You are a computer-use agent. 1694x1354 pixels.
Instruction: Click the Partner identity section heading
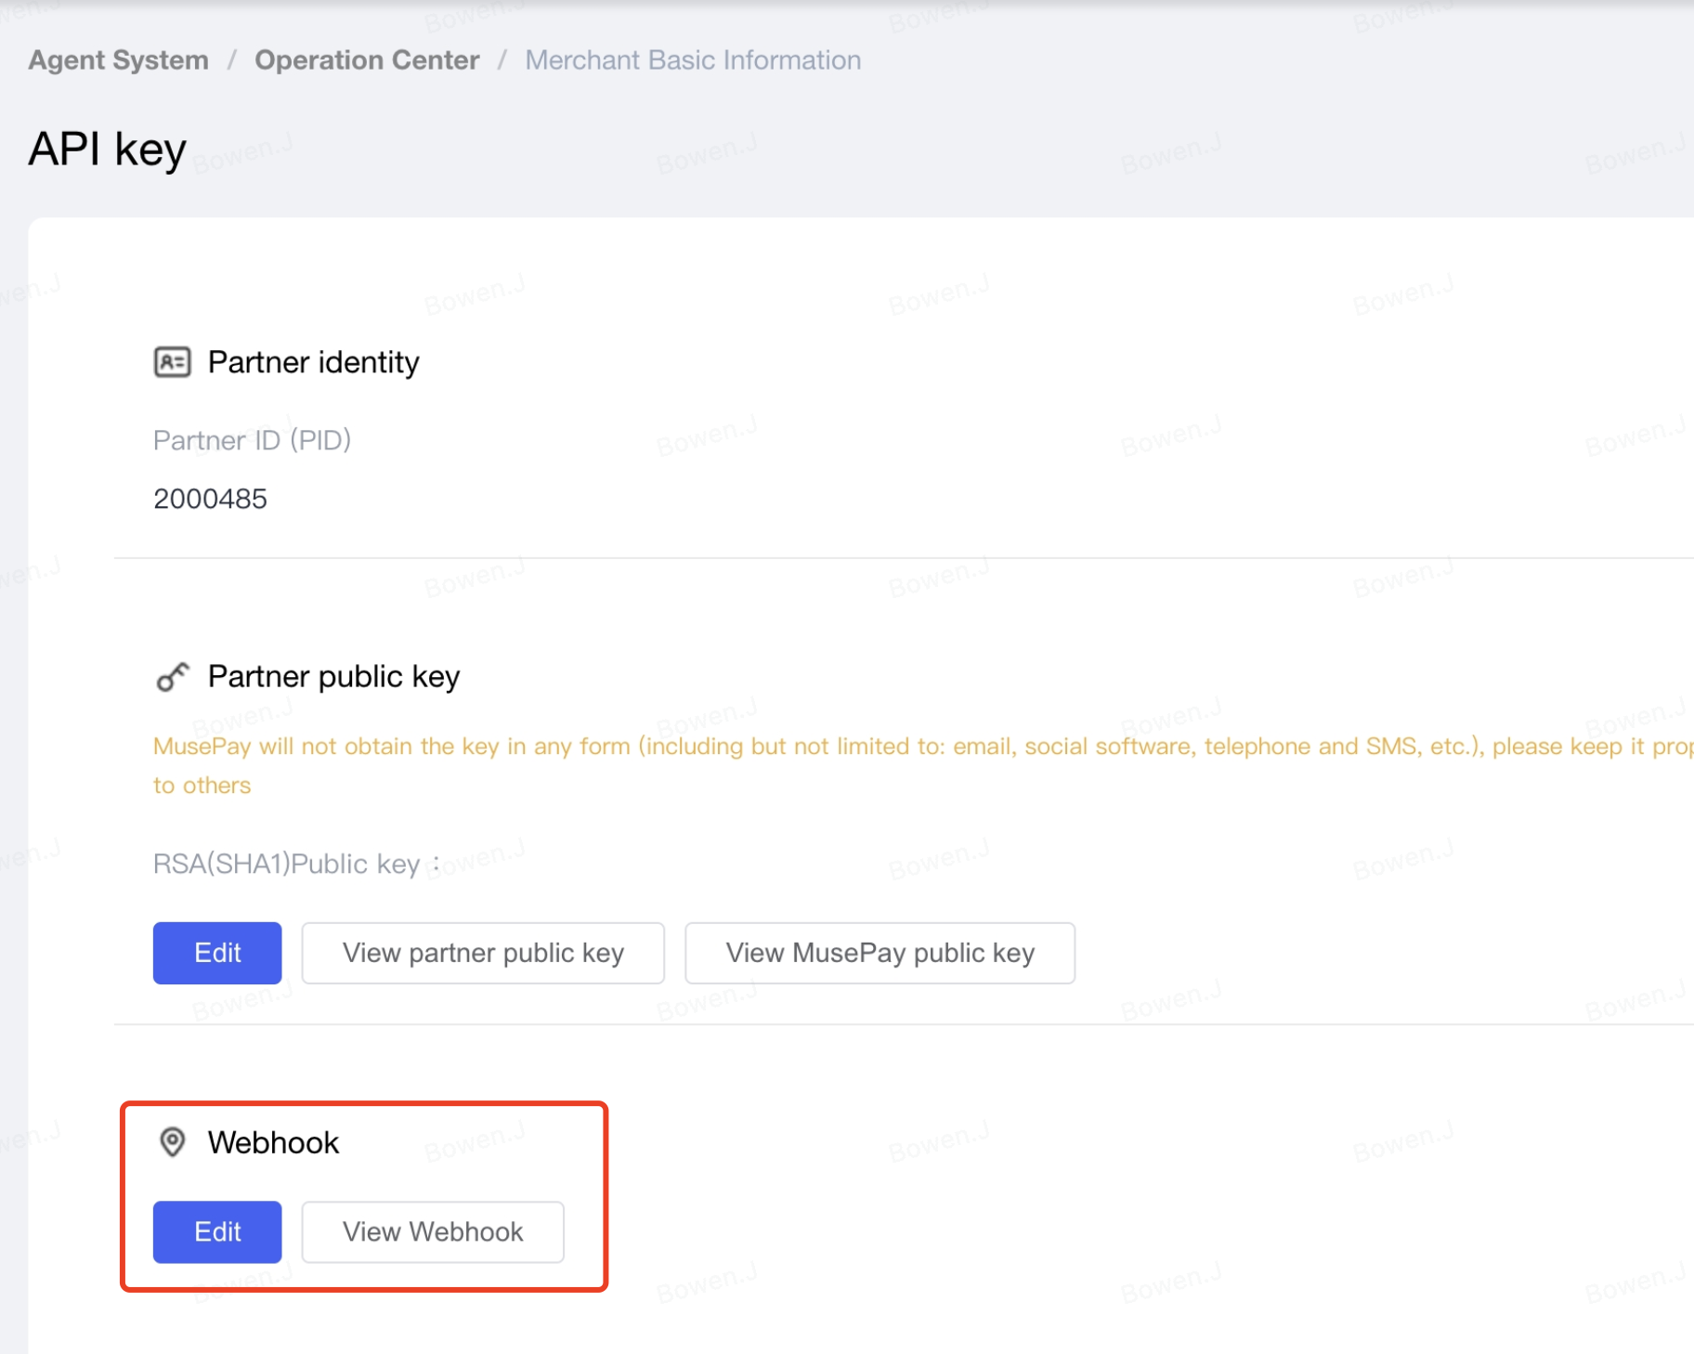pyautogui.click(x=313, y=362)
